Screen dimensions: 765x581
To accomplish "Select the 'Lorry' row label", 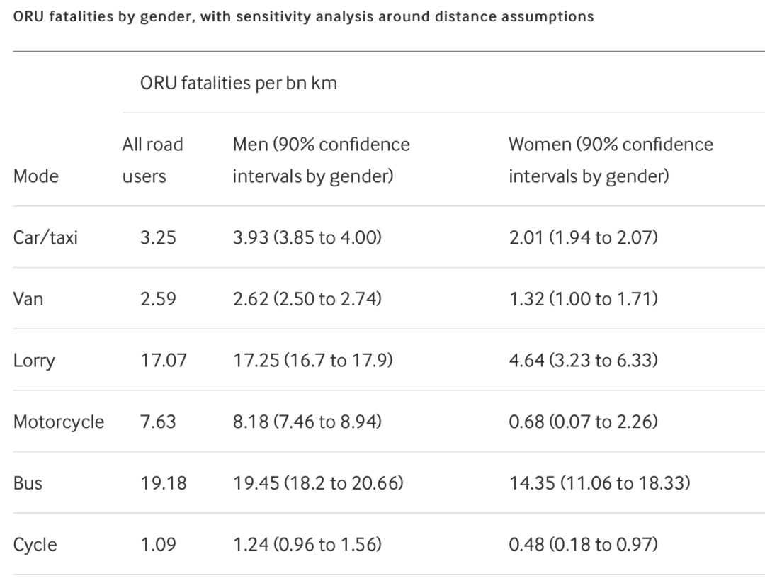I will (x=34, y=361).
